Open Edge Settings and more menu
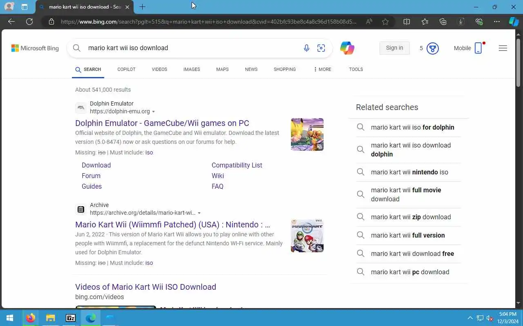 [497, 22]
